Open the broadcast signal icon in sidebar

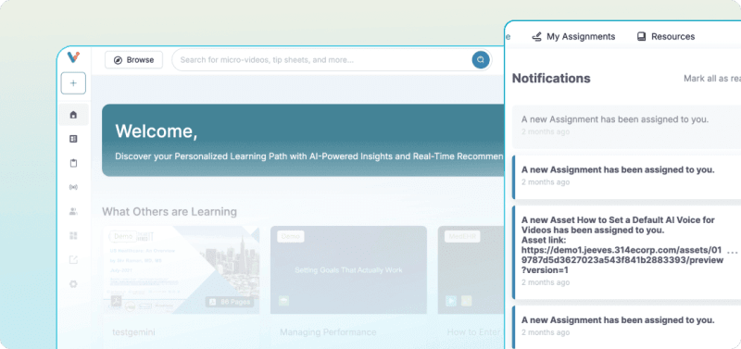73,188
